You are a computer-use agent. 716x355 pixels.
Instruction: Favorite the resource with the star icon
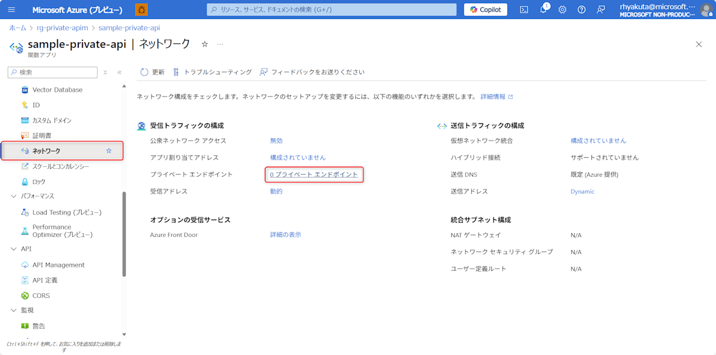point(205,44)
